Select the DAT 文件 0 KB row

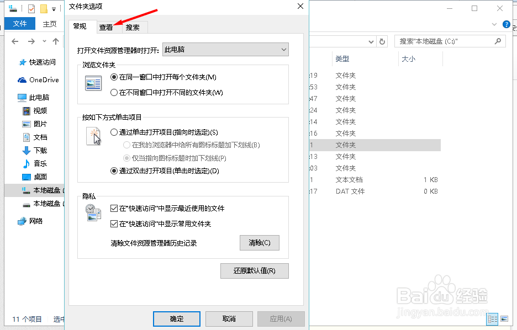374,191
